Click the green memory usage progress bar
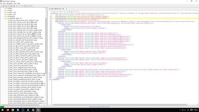The height and width of the screenshot is (112, 199). coord(2,107)
